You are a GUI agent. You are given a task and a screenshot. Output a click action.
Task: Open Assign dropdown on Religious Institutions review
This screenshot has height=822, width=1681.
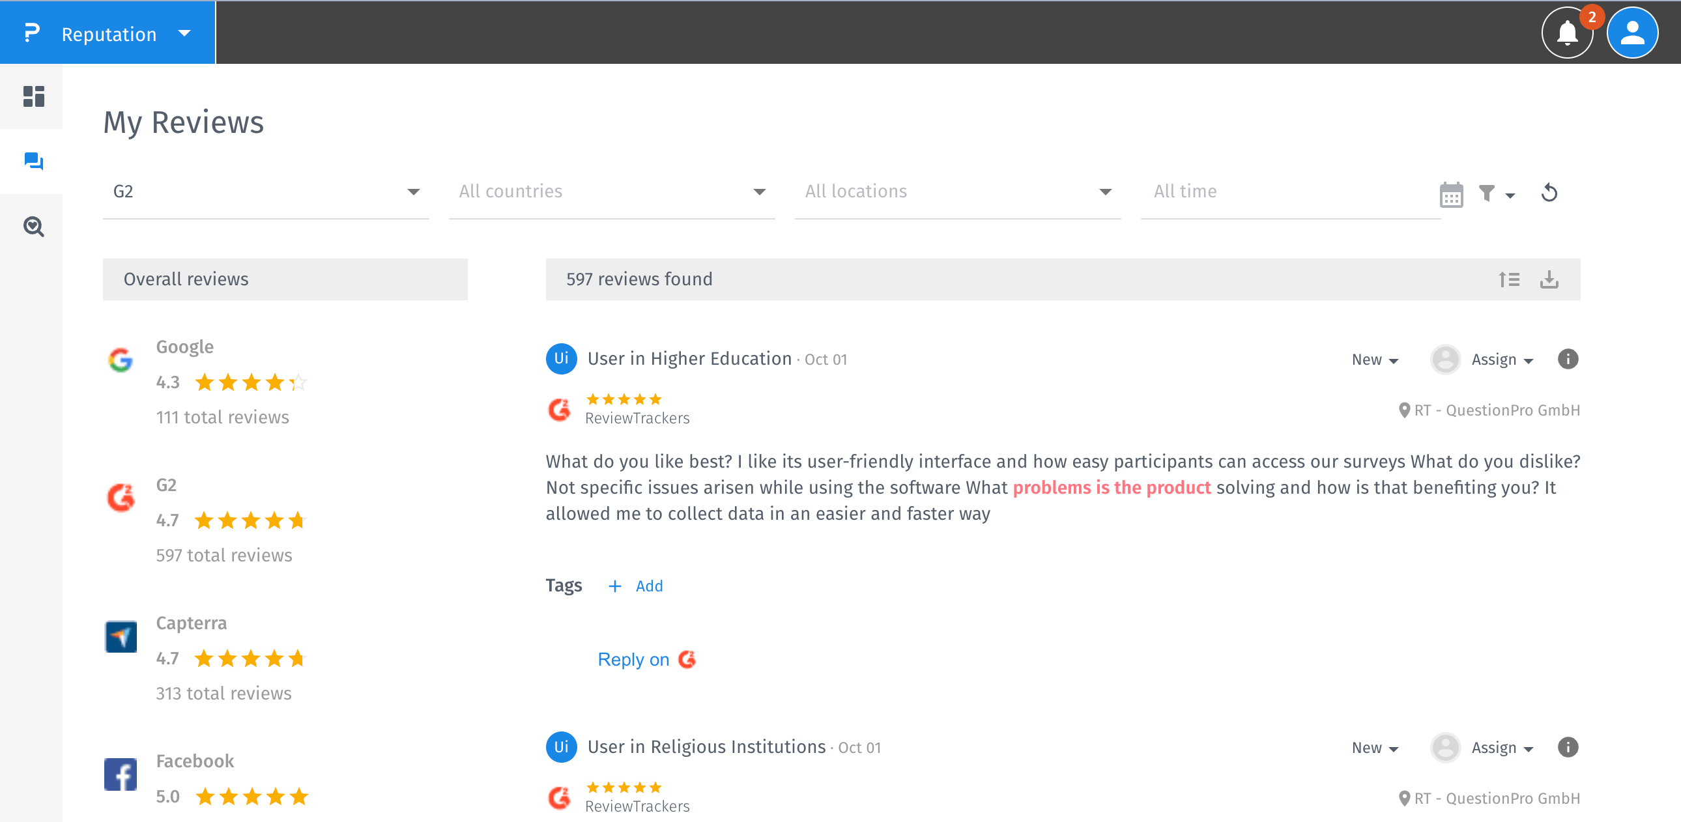(1501, 748)
